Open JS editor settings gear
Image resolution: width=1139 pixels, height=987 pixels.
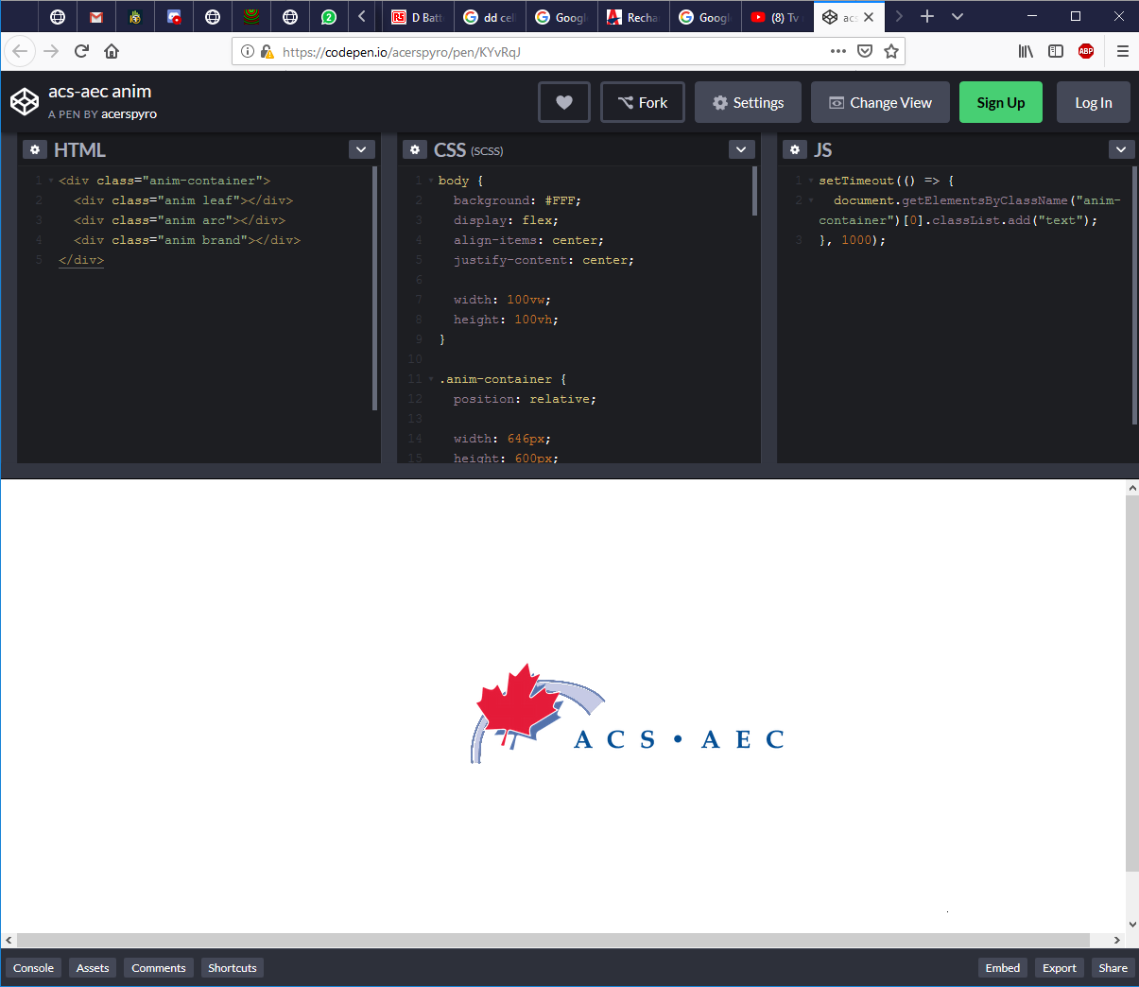[x=795, y=149]
